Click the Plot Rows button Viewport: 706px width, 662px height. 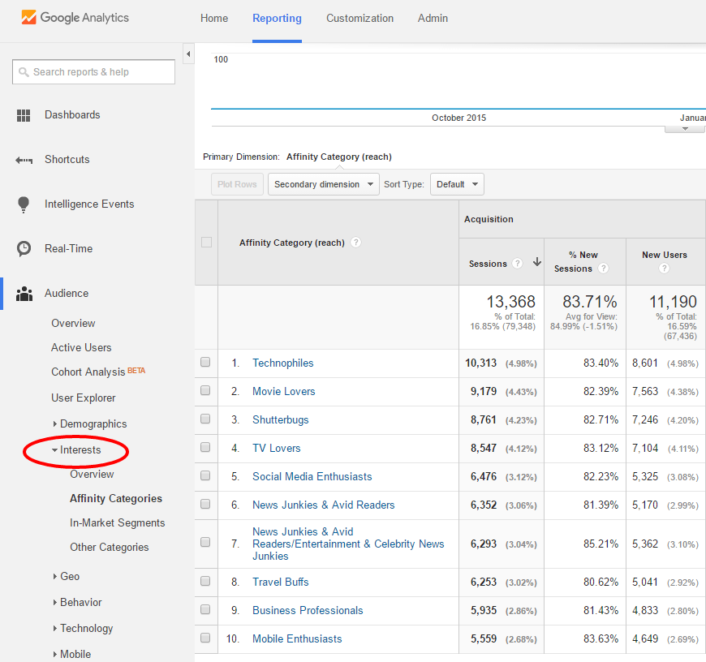coord(237,184)
